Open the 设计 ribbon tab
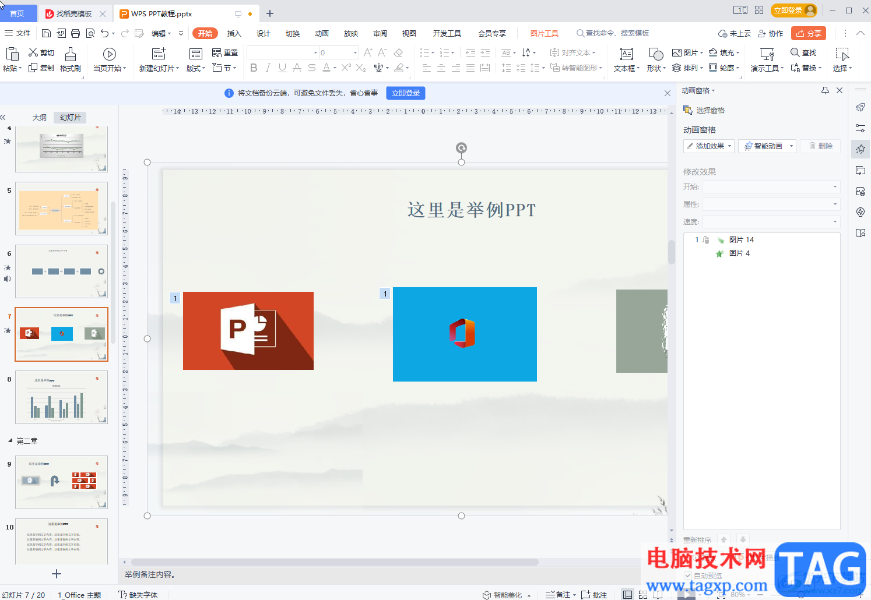 click(x=263, y=33)
